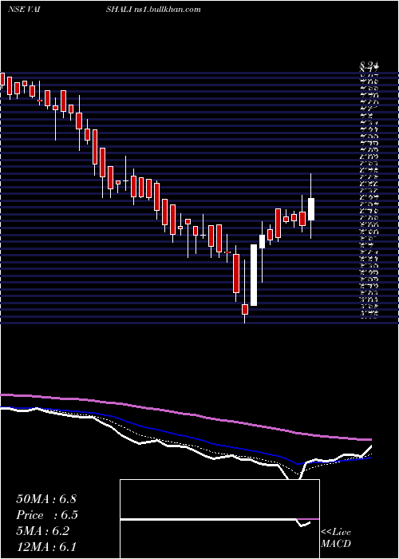Image resolution: width=399 pixels, height=559 pixels.
Task: Click the "12MA : 6.1" readout
Action: 46,547
